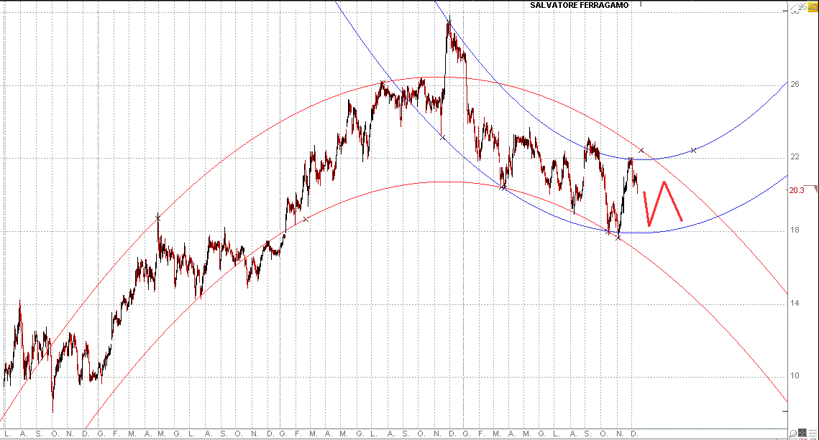Click the 14 price axis label

[795, 304]
